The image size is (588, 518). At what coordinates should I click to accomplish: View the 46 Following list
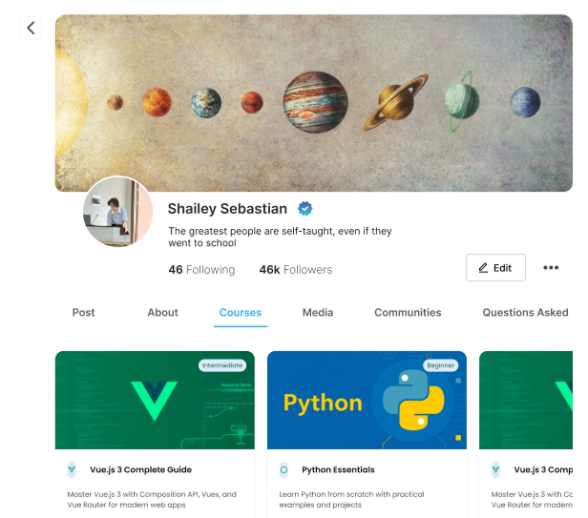tap(201, 270)
